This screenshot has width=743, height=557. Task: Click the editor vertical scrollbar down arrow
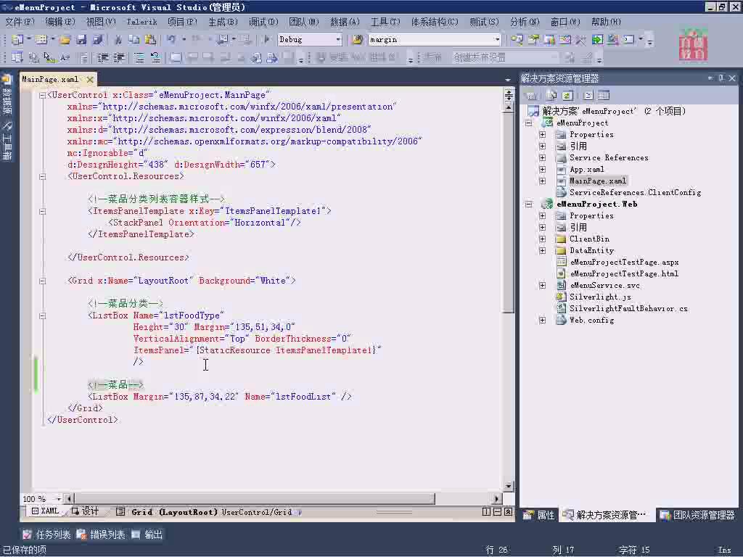click(x=509, y=487)
